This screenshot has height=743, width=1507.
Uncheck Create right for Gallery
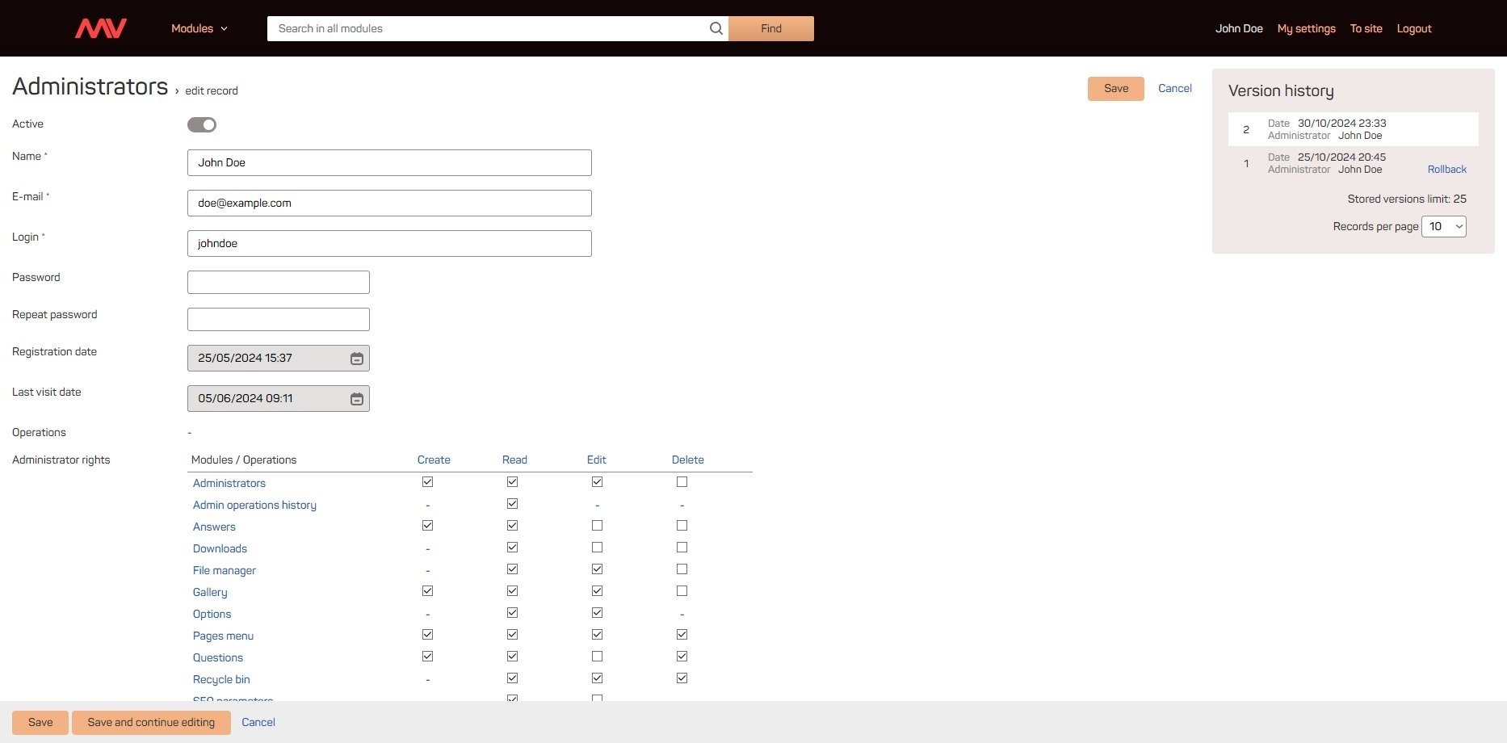tap(427, 591)
